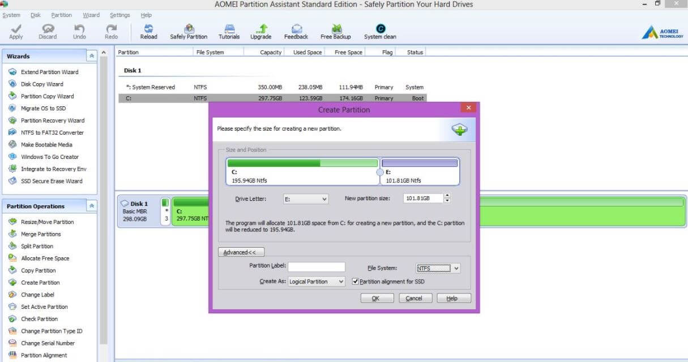The width and height of the screenshot is (688, 362).
Task: Click the Advanced button to collapse options
Action: pyautogui.click(x=241, y=252)
